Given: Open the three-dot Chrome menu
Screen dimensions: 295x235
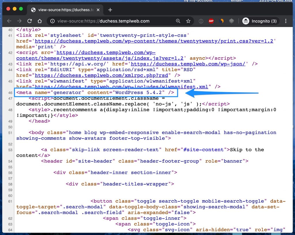Looking at the screenshot, I should pyautogui.click(x=286, y=21).
